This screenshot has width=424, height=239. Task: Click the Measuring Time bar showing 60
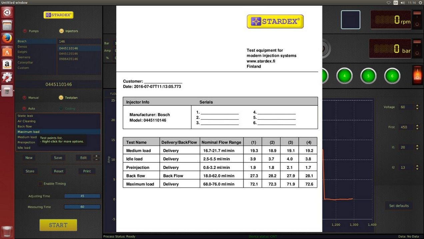(x=82, y=207)
